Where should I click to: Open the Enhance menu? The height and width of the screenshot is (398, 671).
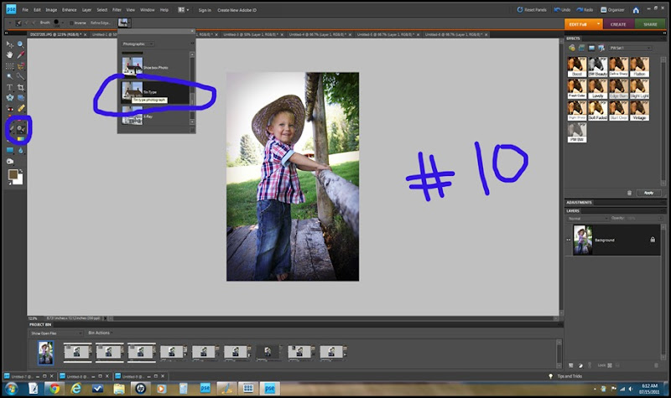click(x=68, y=9)
